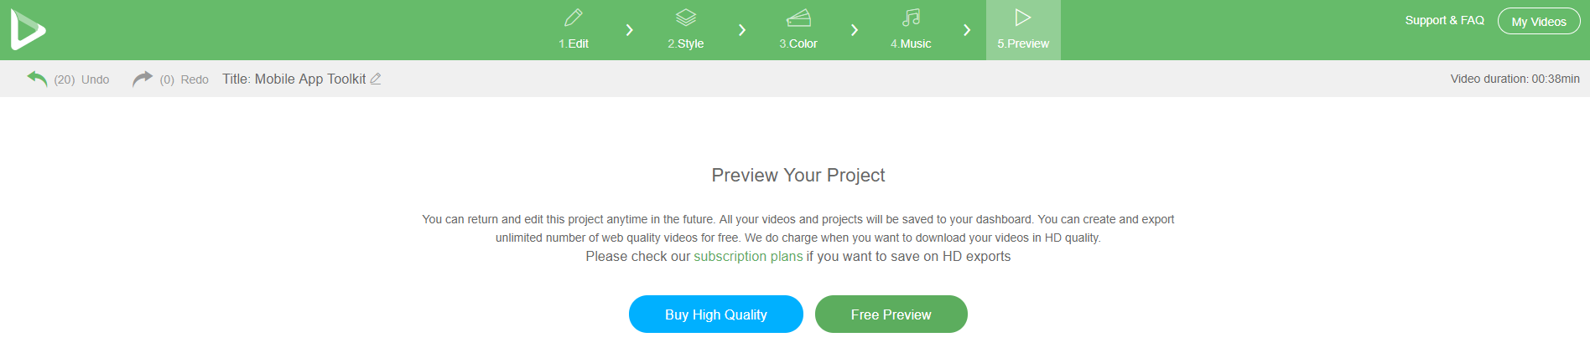Click the Buy High Quality button
Viewport: 1590px width, 363px height.
(716, 314)
